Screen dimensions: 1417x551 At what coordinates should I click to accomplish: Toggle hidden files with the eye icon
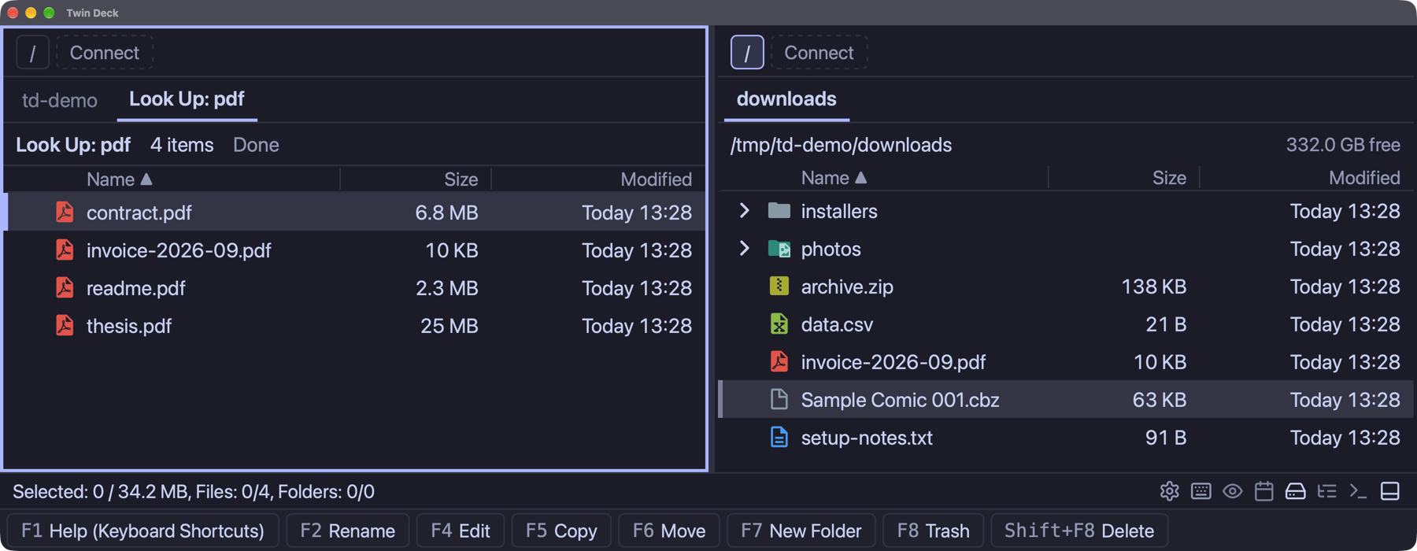coord(1232,491)
